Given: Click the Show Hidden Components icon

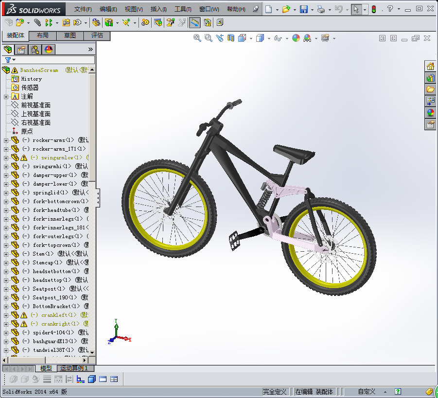Looking at the screenshot, I should 96,22.
